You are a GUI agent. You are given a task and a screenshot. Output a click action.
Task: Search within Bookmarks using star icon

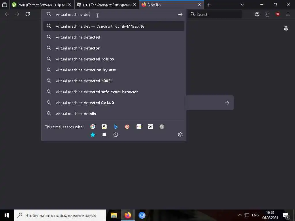92,135
